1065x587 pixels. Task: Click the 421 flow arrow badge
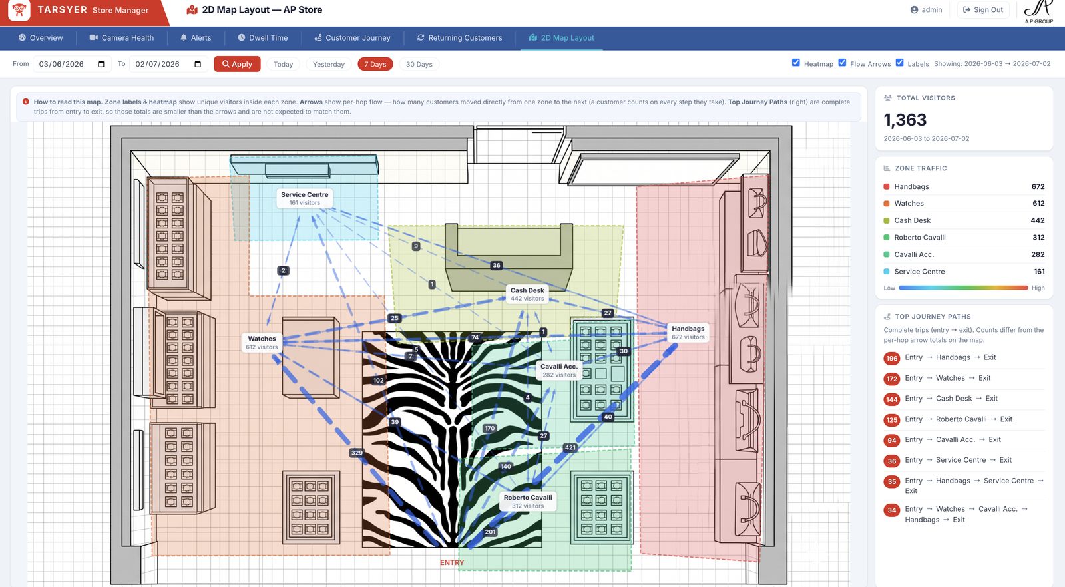click(570, 447)
